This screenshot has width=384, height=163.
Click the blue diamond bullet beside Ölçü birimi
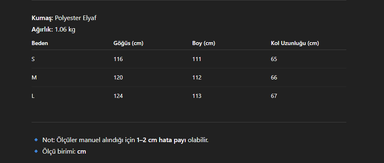(36, 151)
